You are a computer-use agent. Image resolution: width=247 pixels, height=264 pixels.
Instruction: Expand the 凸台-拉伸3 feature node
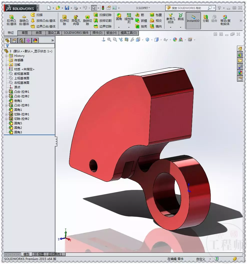[6, 105]
